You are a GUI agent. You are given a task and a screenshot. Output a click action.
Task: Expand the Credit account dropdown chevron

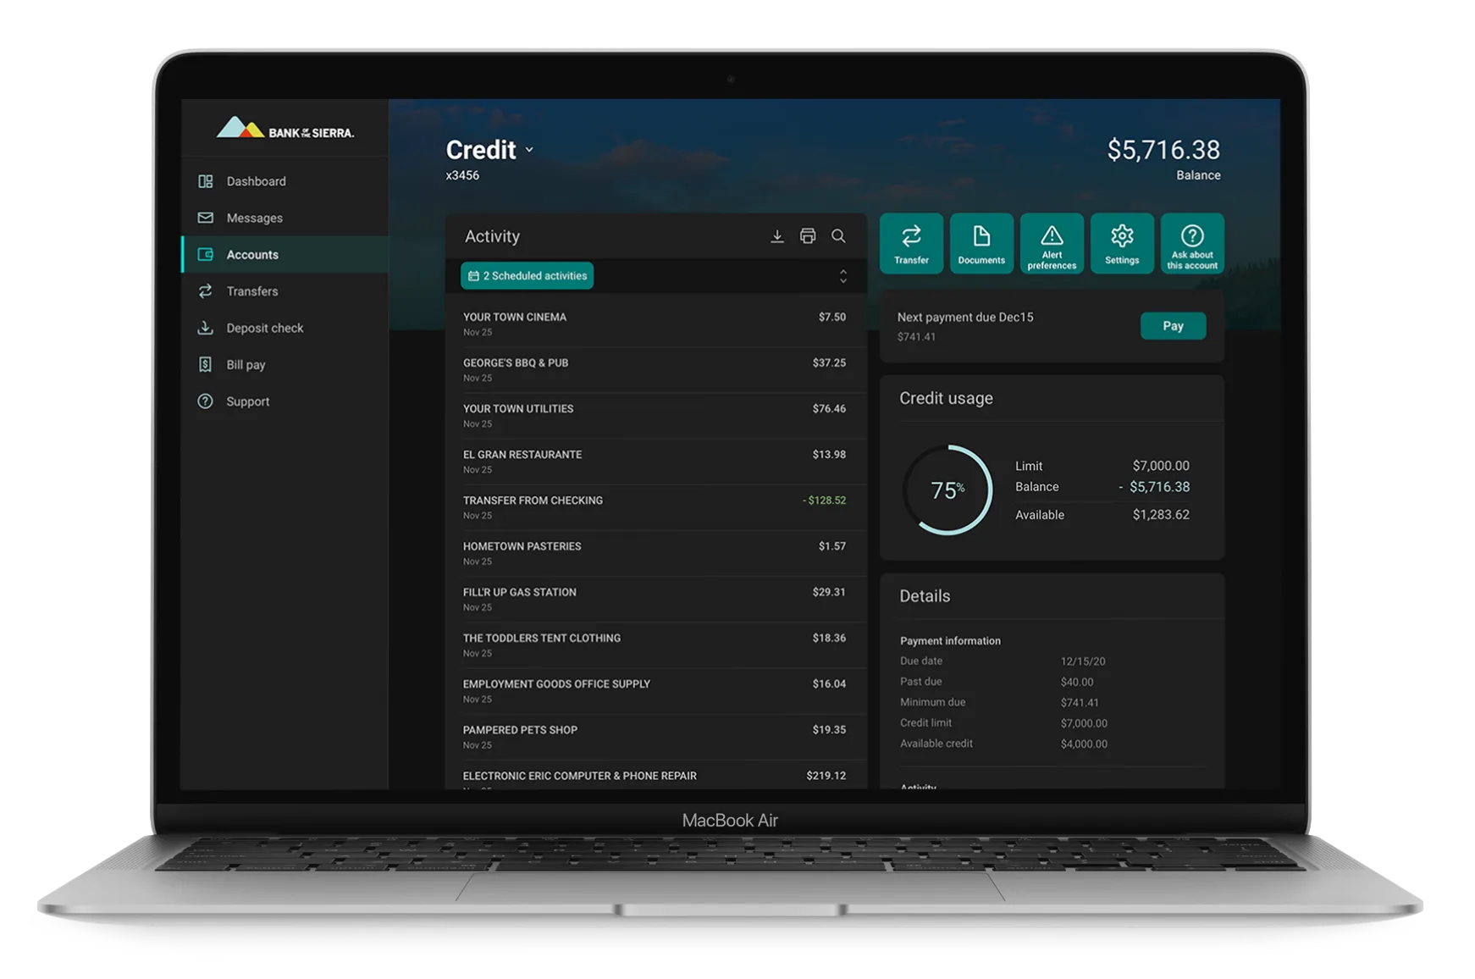click(529, 150)
